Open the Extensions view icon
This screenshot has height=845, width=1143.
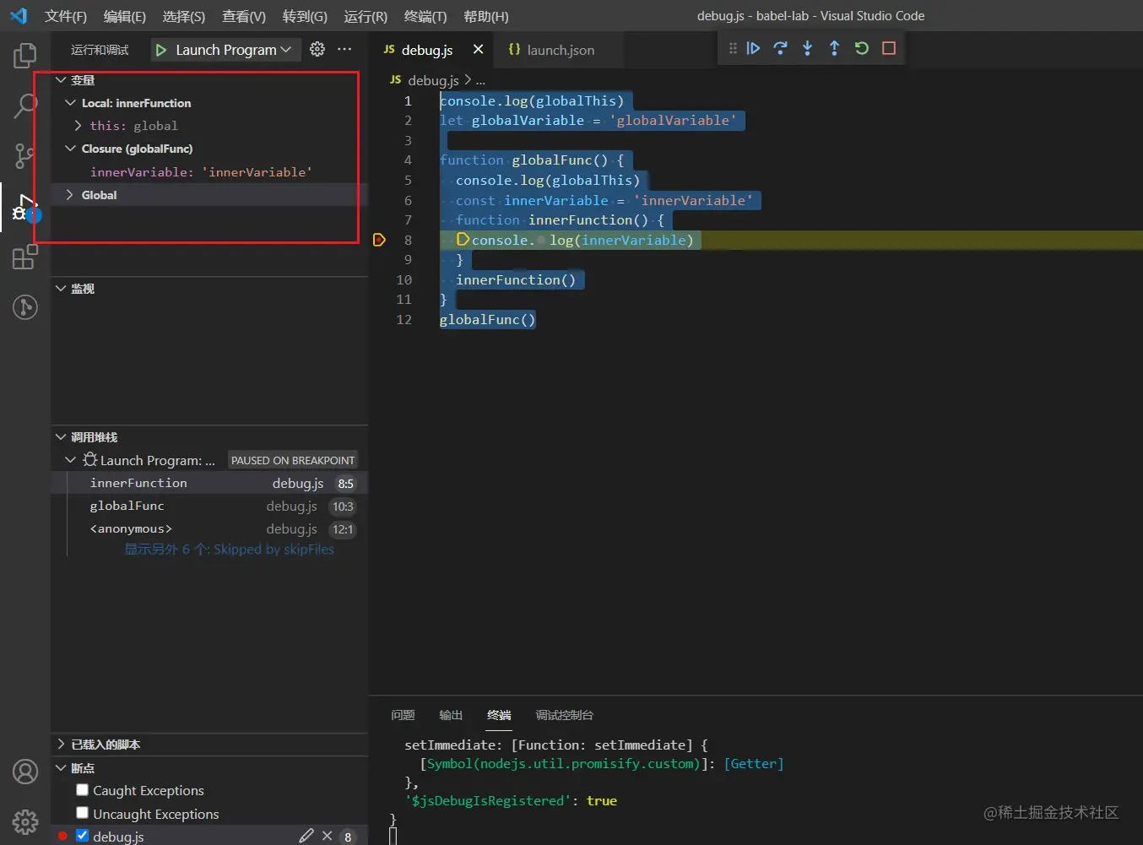tap(25, 257)
